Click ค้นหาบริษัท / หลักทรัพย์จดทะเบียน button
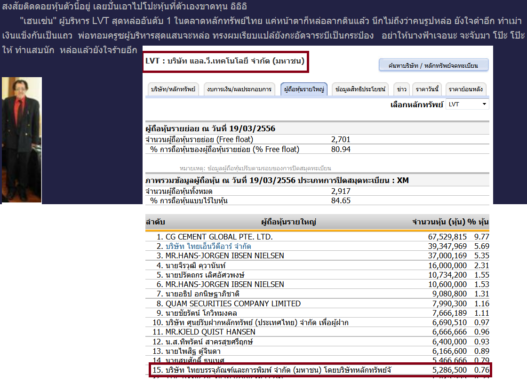The width and height of the screenshot is (527, 383). tap(433, 65)
